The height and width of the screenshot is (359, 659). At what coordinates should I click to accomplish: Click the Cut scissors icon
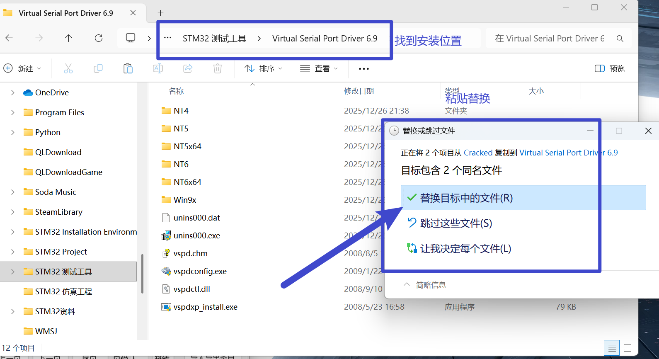(68, 68)
